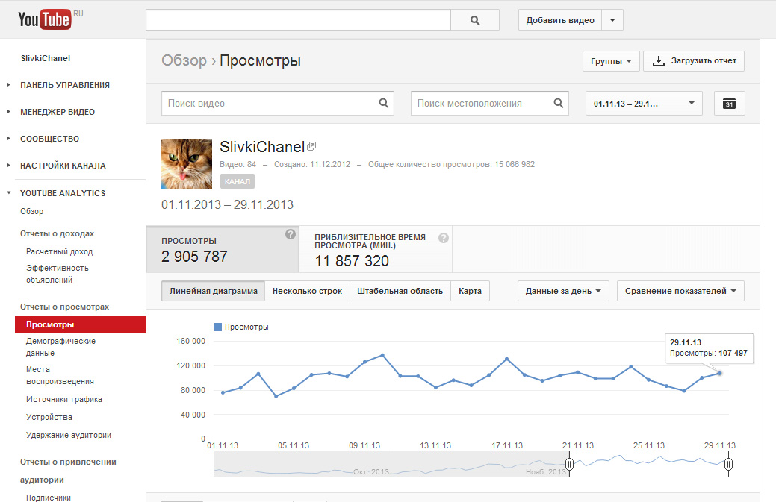
Task: Open dropdown arrow next to Добавить видео
Action: (612, 20)
